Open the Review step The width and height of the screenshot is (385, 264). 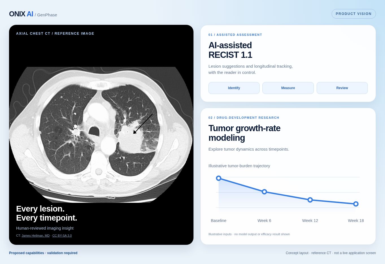pyautogui.click(x=342, y=88)
